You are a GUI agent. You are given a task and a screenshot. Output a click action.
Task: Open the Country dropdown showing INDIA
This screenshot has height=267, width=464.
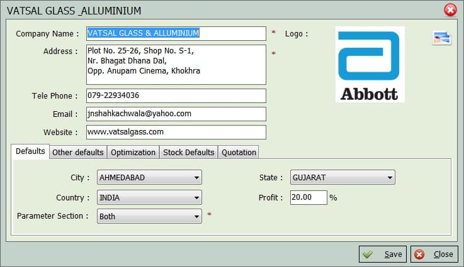149,197
